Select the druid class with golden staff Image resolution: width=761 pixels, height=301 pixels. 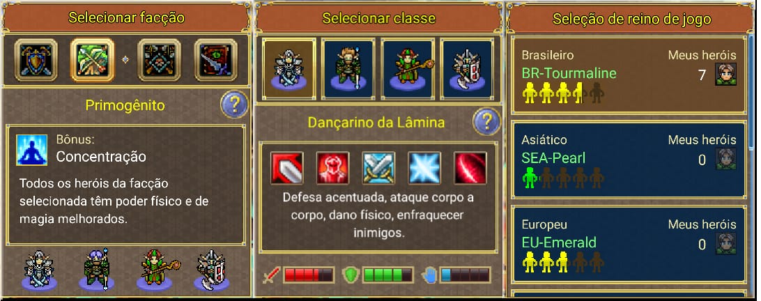408,68
